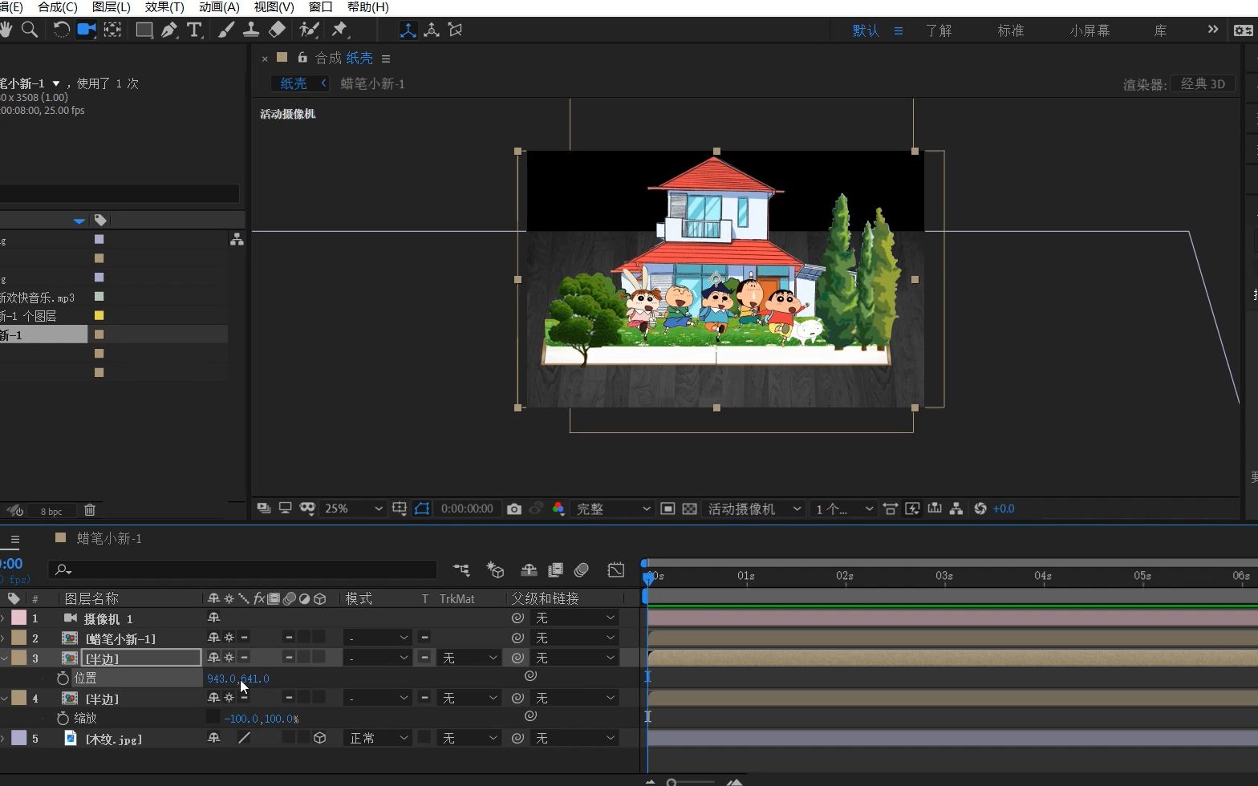Select the Horizontal Type tool
Screen dimensions: 1258x786
(x=194, y=30)
